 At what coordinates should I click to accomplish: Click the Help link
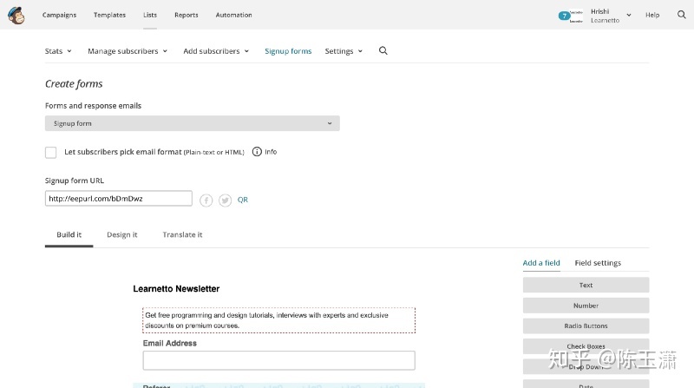click(652, 15)
